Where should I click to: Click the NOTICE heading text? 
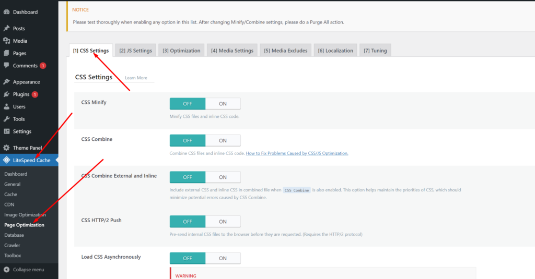pyautogui.click(x=80, y=10)
